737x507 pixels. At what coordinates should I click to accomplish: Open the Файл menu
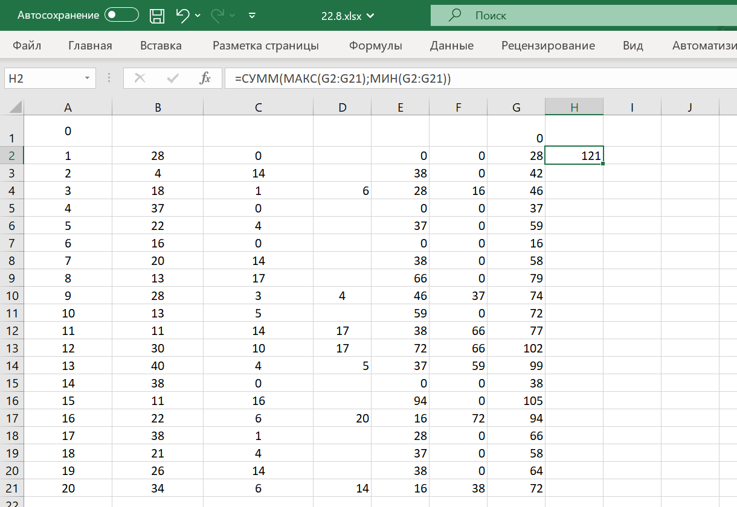pos(27,45)
